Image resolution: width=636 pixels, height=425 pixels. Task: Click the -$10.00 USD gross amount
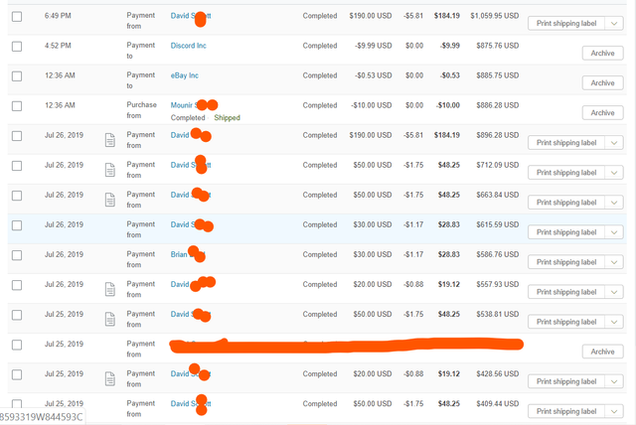[x=371, y=105]
